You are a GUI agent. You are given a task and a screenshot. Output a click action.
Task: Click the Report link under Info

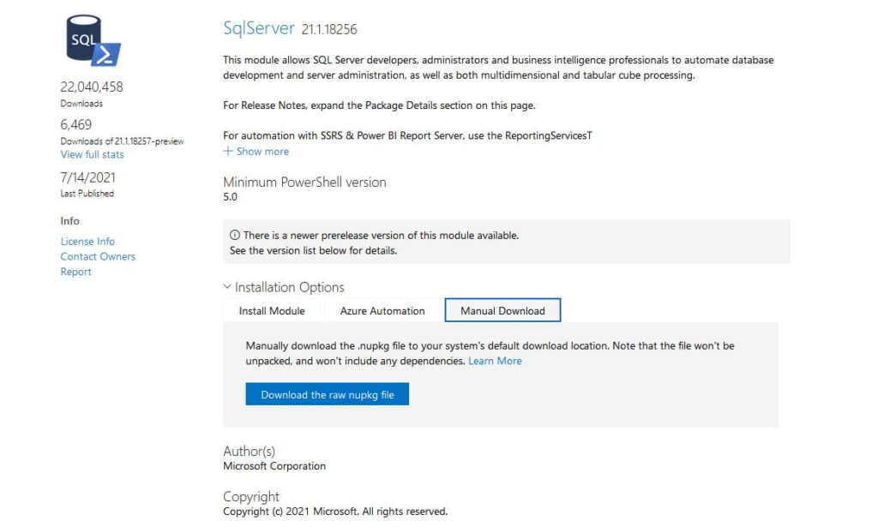[x=75, y=272]
